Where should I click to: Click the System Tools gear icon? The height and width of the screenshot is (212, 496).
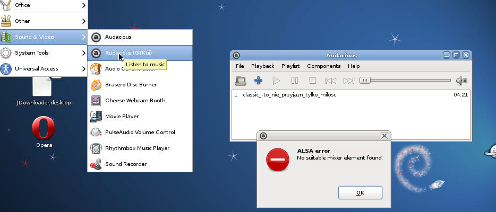[x=6, y=52]
